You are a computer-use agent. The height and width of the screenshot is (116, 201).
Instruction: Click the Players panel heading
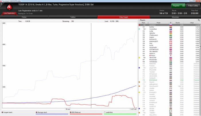(x=142, y=20)
